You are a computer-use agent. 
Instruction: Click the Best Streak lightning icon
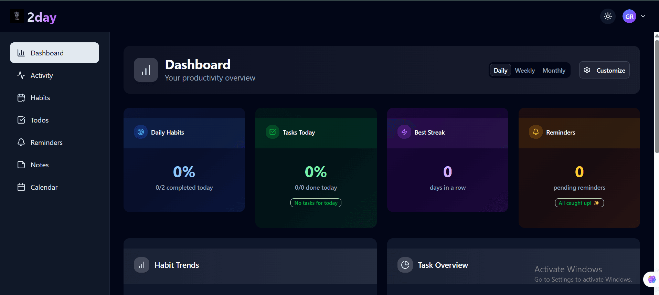[x=404, y=132]
